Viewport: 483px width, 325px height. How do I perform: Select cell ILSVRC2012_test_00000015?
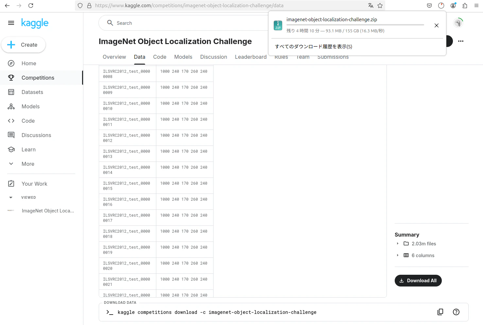coord(128,186)
